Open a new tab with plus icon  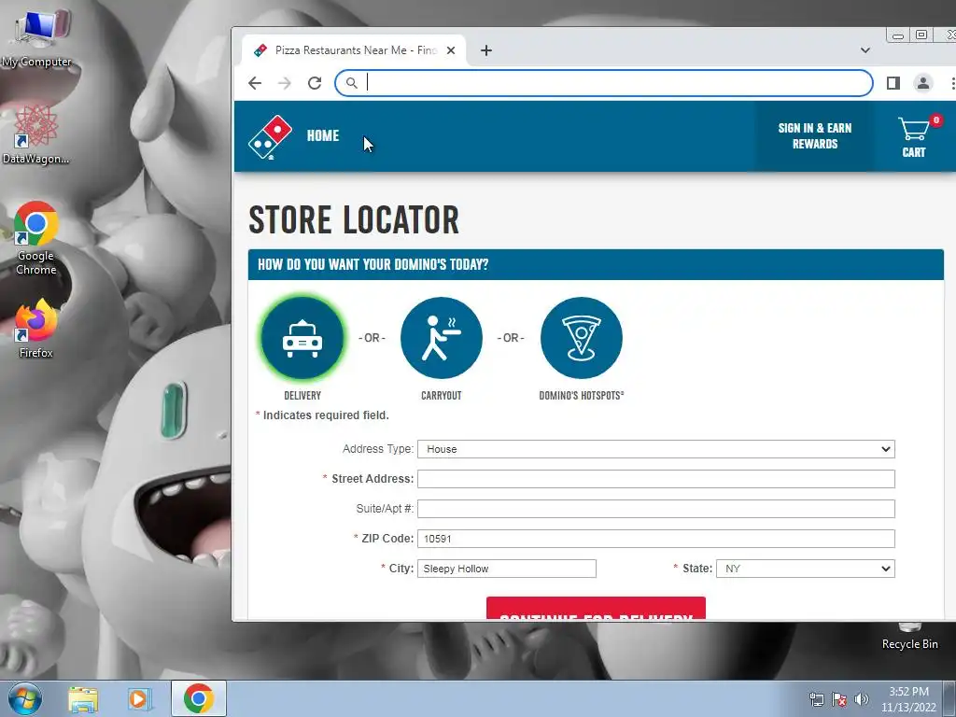coord(485,50)
